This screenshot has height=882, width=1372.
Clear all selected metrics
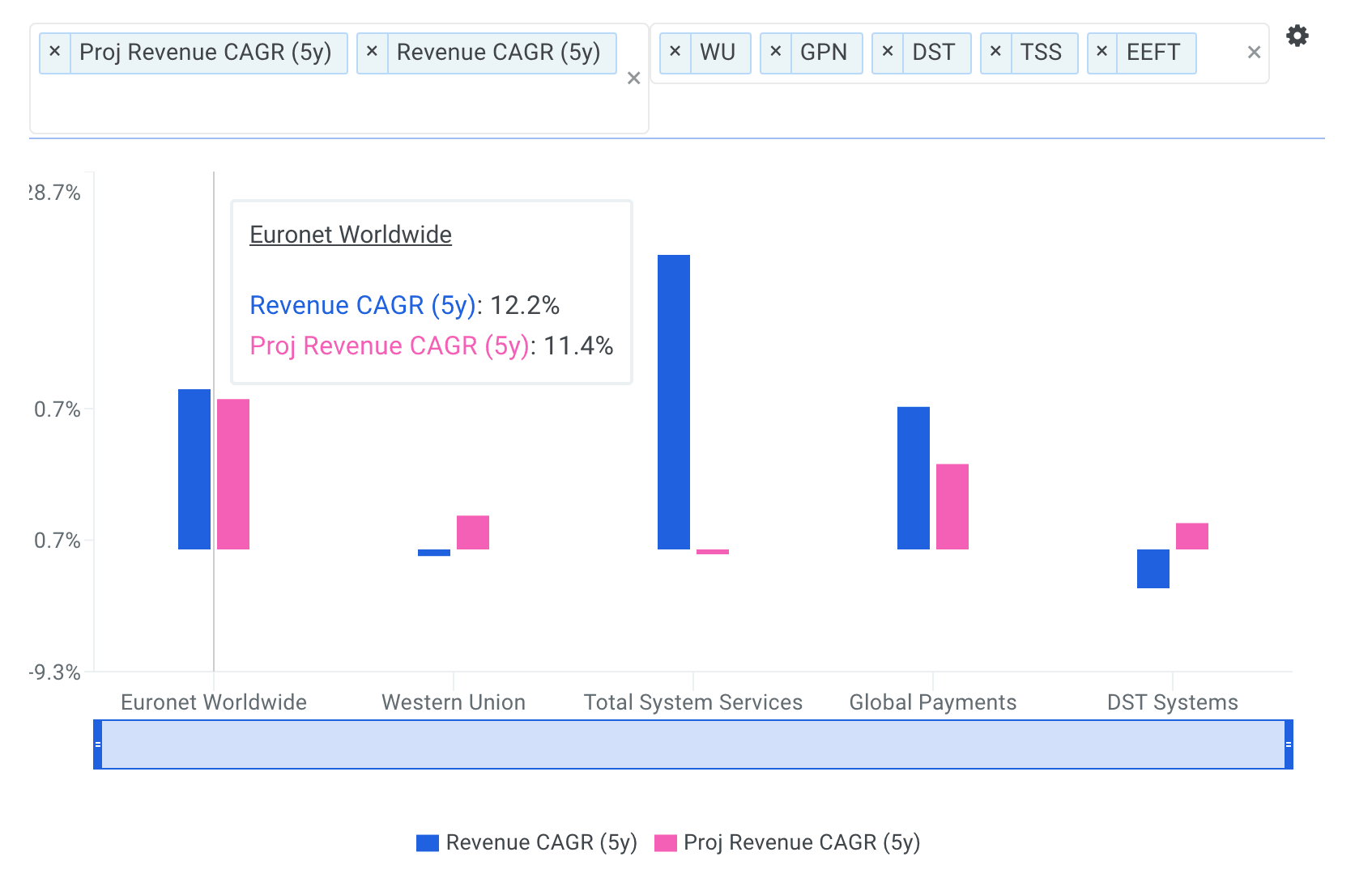(633, 78)
